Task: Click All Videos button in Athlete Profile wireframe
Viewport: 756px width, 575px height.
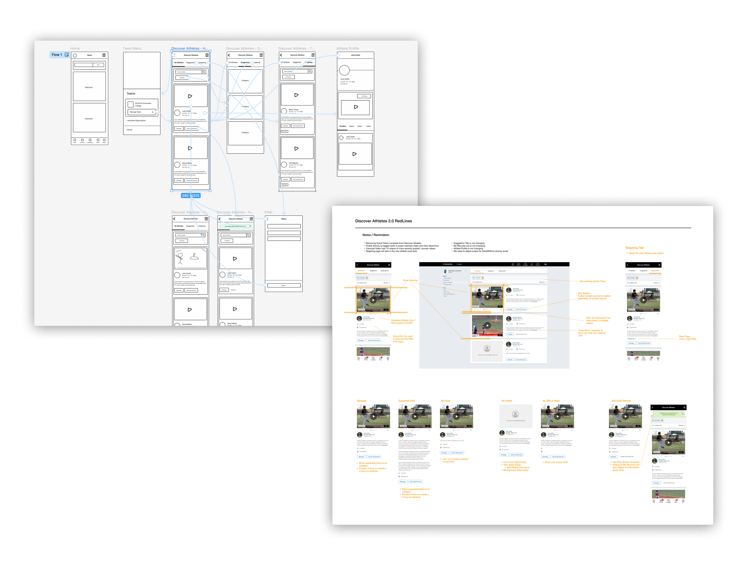Action: click(x=364, y=96)
